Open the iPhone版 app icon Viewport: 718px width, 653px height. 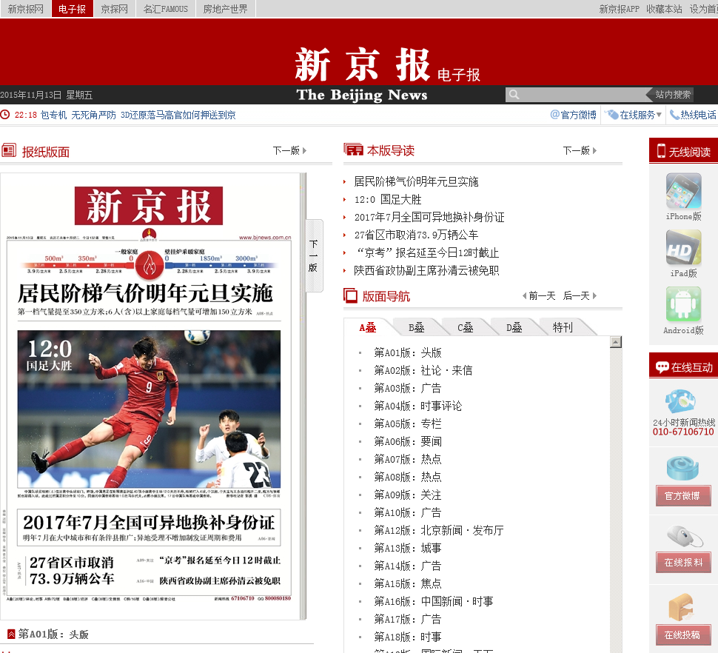[x=683, y=191]
